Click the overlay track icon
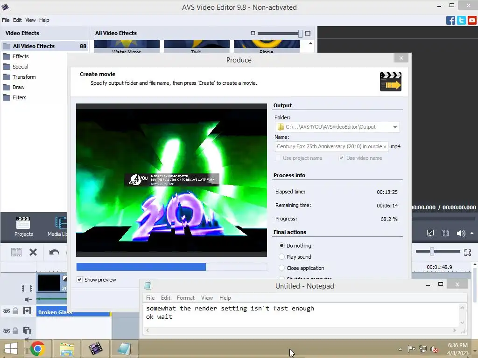 (x=27, y=330)
